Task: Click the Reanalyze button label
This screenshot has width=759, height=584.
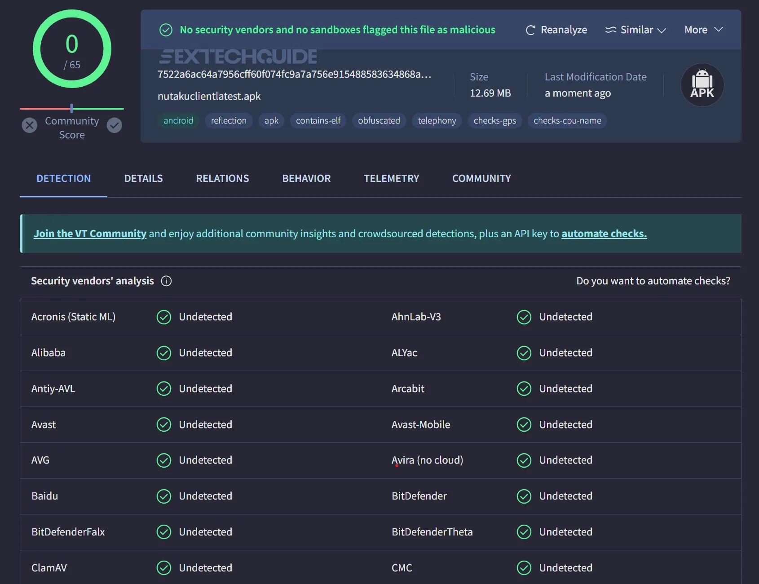Action: pyautogui.click(x=564, y=30)
